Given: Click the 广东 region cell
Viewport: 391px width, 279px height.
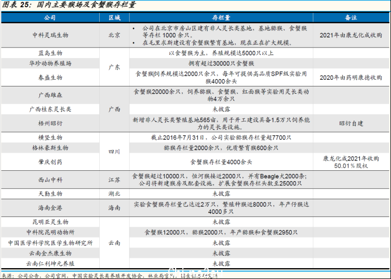Looking at the screenshot, I should [114, 67].
